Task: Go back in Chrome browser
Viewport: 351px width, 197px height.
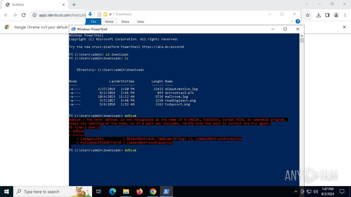Action: tap(6, 15)
